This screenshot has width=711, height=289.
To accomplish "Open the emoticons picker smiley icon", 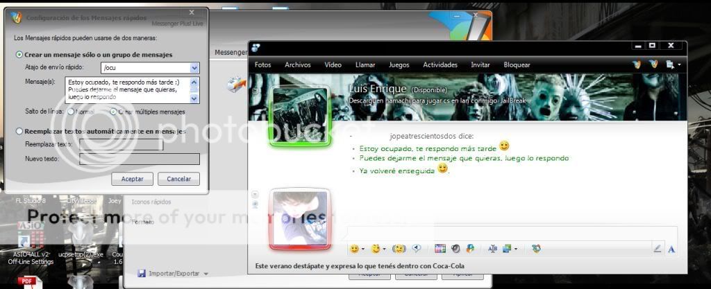I will [354, 249].
